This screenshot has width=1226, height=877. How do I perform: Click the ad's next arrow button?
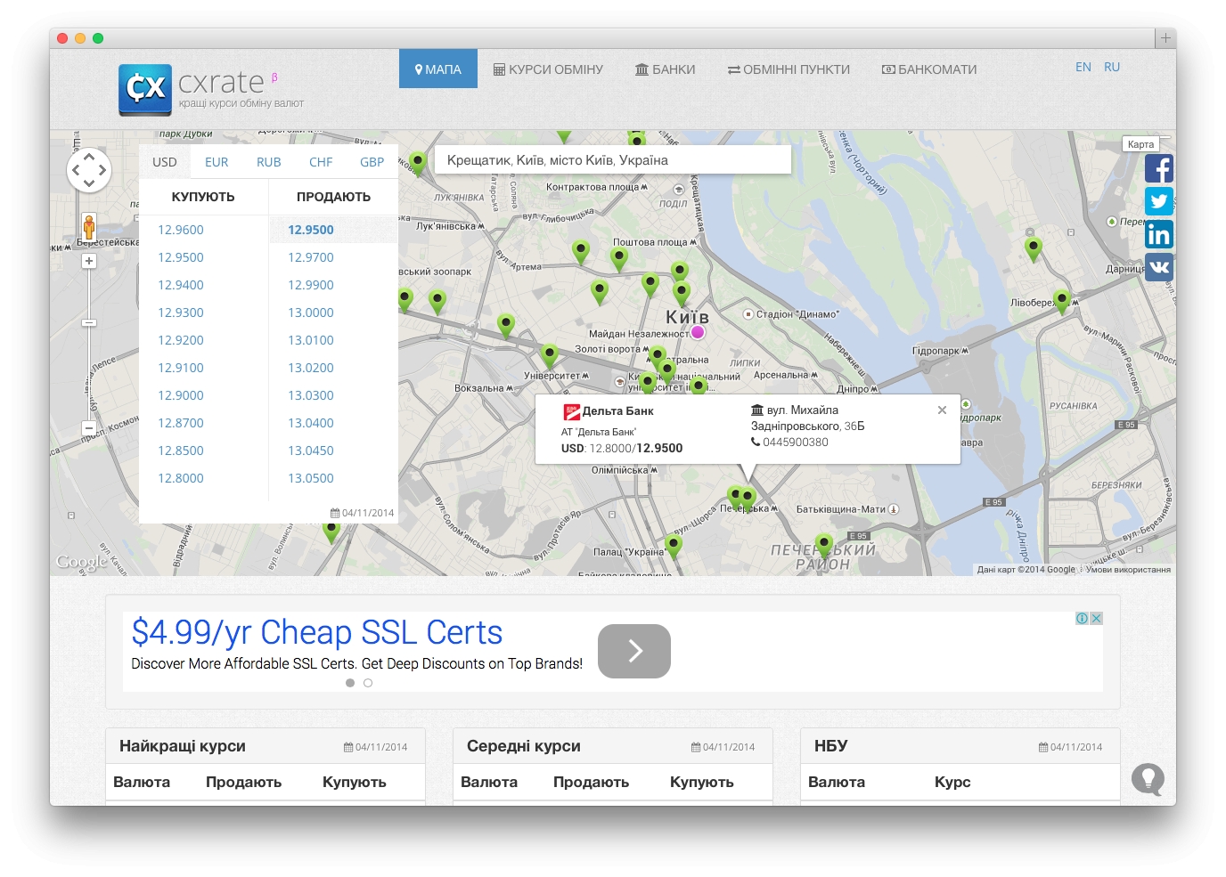click(x=633, y=651)
